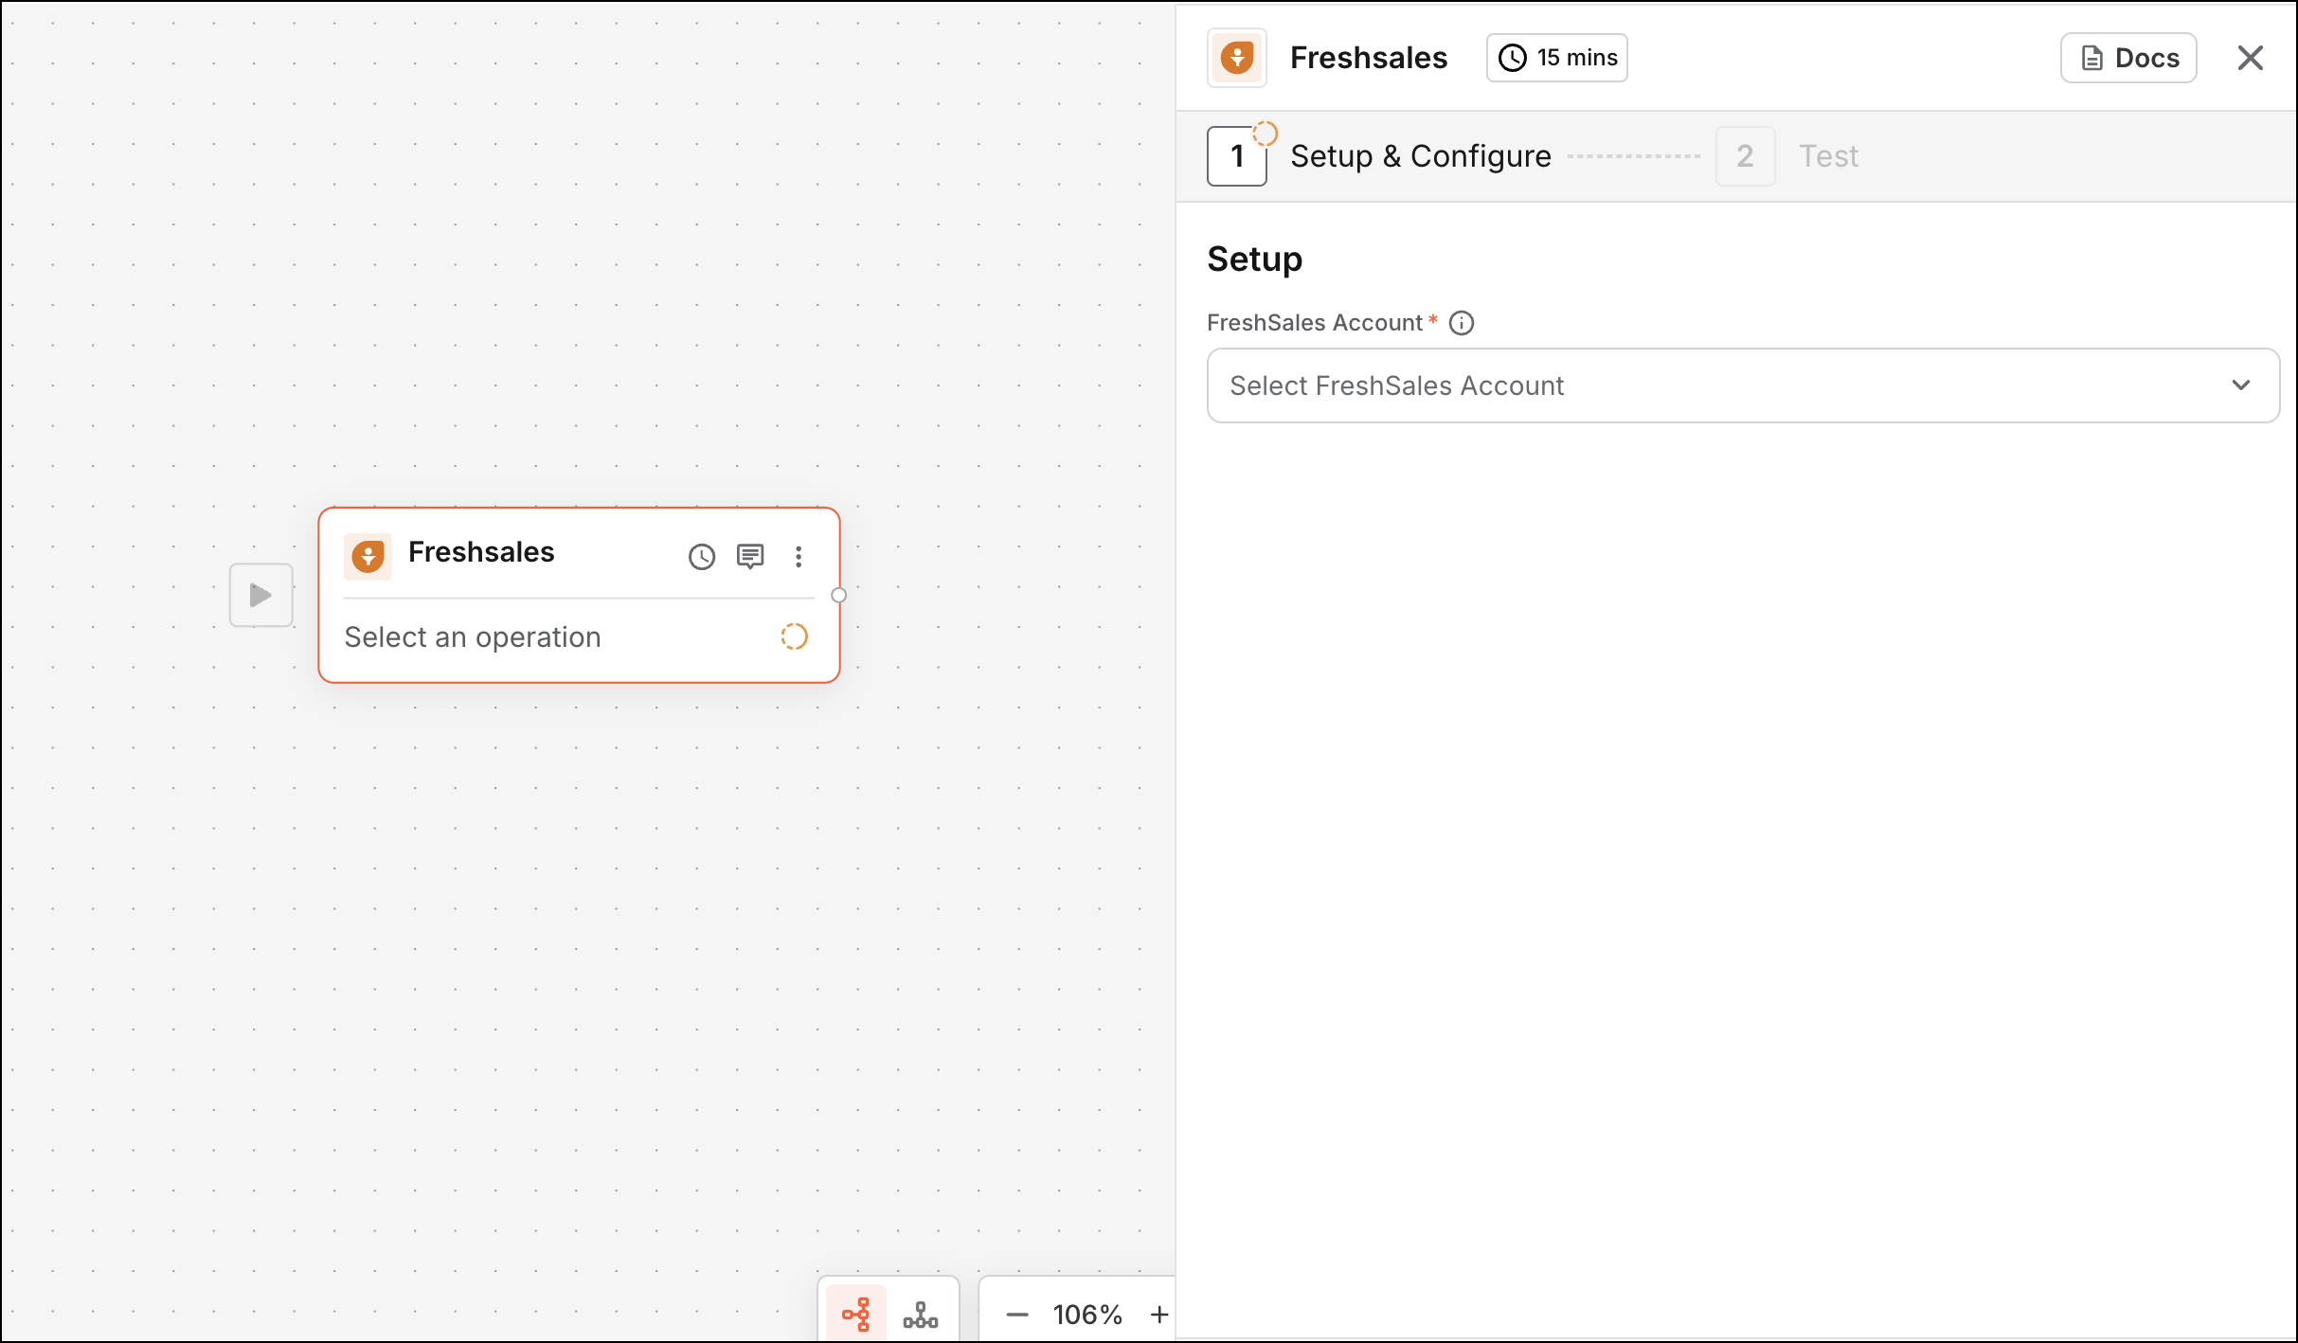Select the vertical tree layout icon
Screen dimensions: 2298x1343
(921, 1315)
